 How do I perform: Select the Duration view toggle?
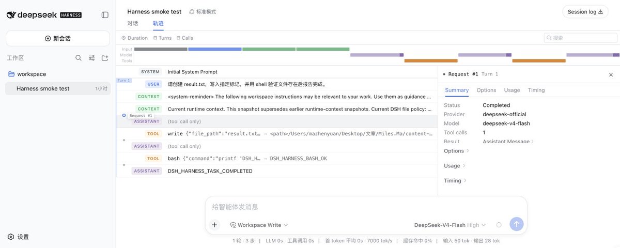pos(135,38)
